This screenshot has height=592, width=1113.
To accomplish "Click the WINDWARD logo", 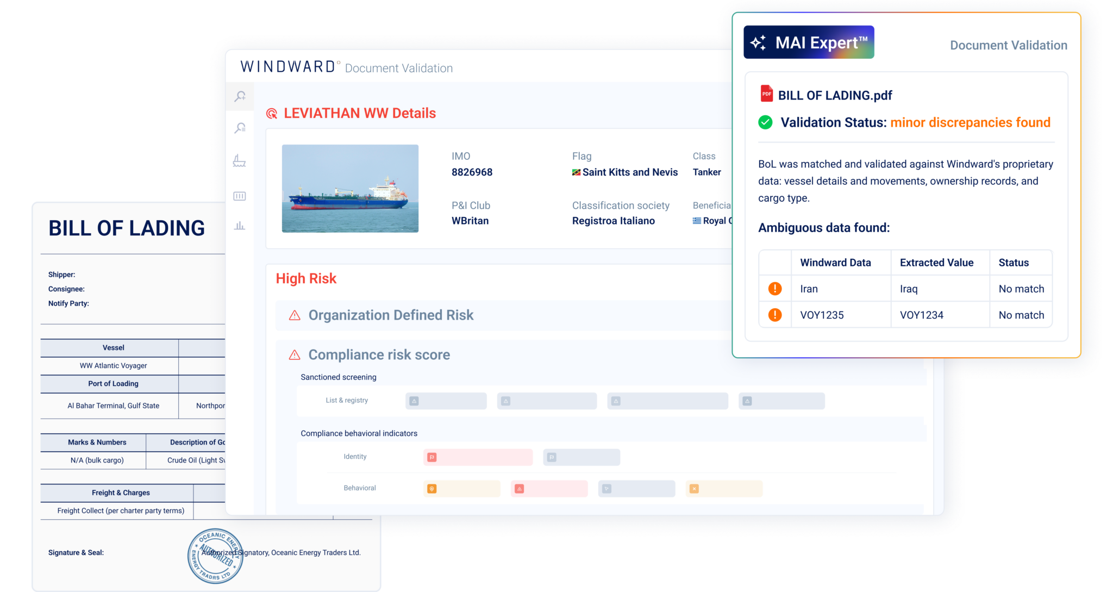I will pos(290,67).
